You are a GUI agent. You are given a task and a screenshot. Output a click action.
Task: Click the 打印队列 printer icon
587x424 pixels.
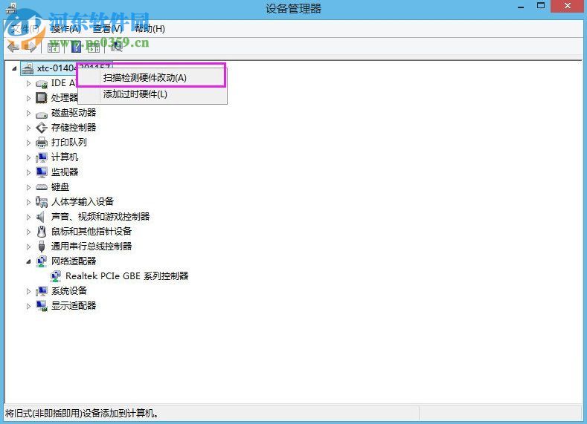pyautogui.click(x=42, y=143)
